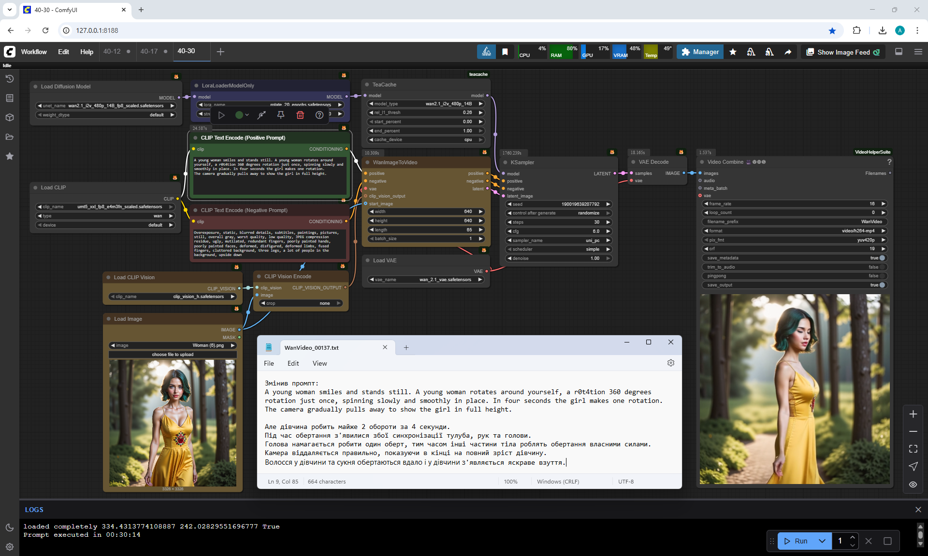The width and height of the screenshot is (928, 556).
Task: Open the Workflow menu
Action: (34, 52)
